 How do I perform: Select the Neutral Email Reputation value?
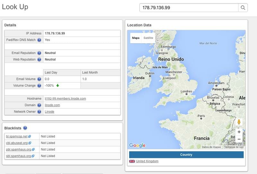tap(50, 53)
